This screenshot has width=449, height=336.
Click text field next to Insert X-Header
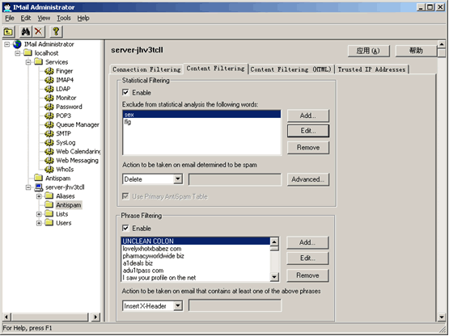pyautogui.click(x=235, y=305)
